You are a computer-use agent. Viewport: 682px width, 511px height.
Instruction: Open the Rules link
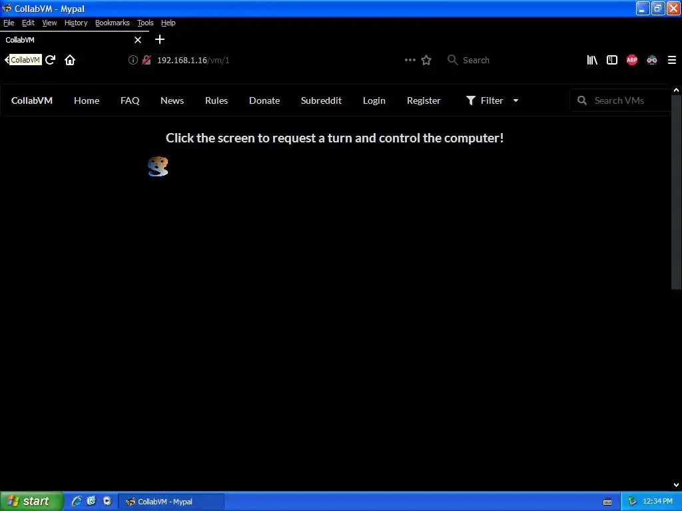click(216, 100)
